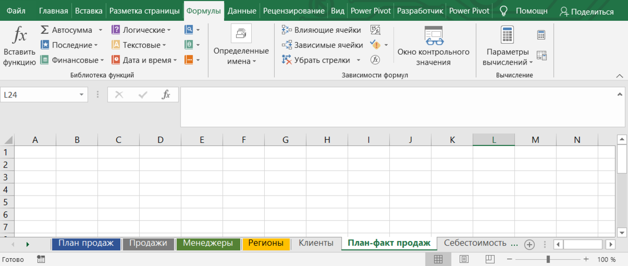The height and width of the screenshot is (266, 628).
Task: Toggle Show Formulas icon
Action: coord(375,30)
